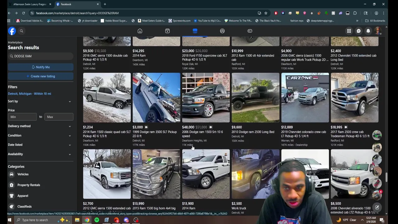Open the $13,990 2015 Ram 1500 photo
The height and width of the screenshot is (224, 398).
tap(156, 174)
